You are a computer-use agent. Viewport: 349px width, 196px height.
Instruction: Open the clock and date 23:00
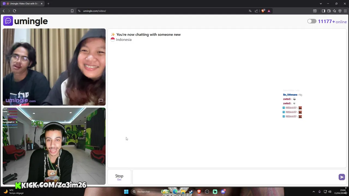pyautogui.click(x=340, y=192)
